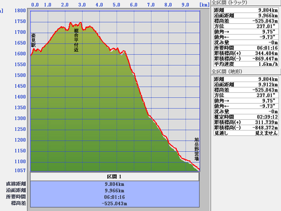Click the 旭岳野営場 waypoint label
The width and height of the screenshot is (281, 211).
[197, 149]
